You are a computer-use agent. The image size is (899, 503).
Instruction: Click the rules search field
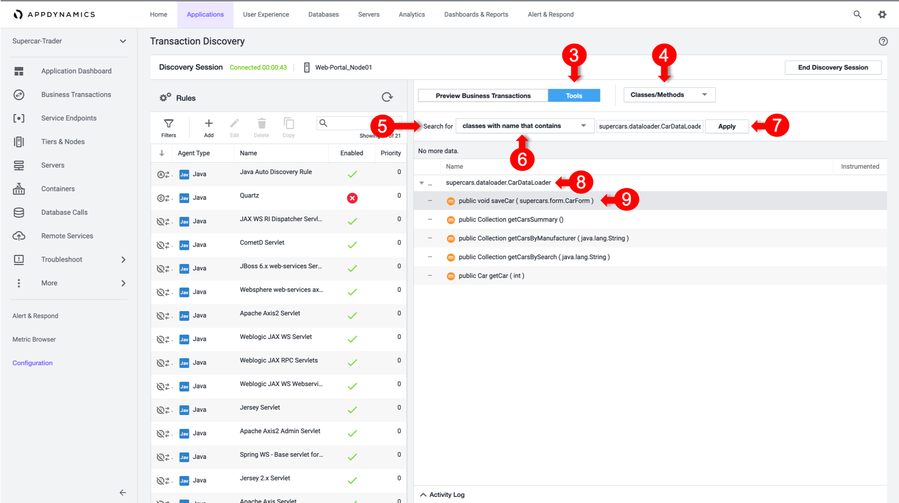358,123
